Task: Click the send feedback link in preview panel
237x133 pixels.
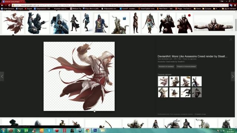Action: 200,114
